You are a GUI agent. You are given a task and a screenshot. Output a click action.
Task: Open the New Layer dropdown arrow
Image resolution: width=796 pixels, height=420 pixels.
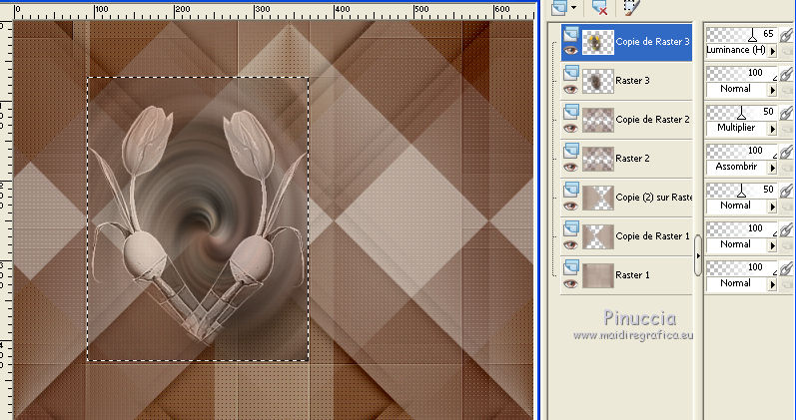coord(573,7)
